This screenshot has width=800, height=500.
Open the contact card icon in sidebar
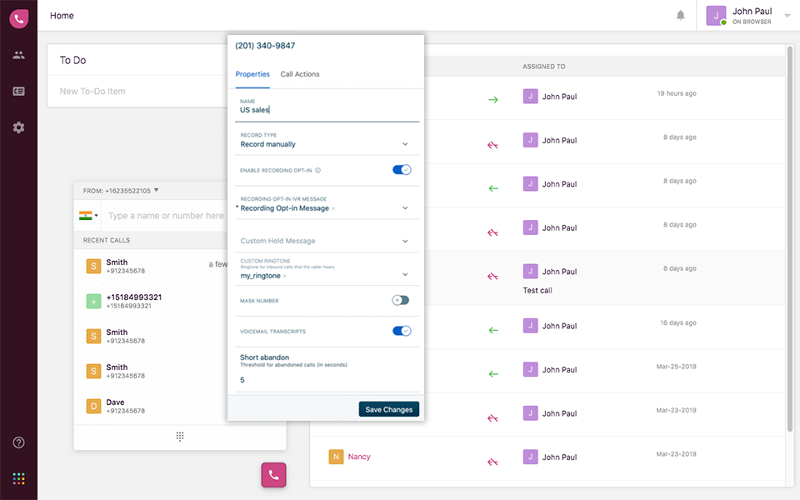pyautogui.click(x=18, y=91)
